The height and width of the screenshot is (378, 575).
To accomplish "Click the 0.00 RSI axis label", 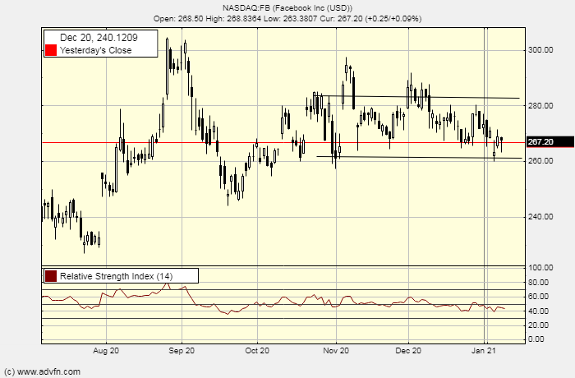I will [x=536, y=339].
